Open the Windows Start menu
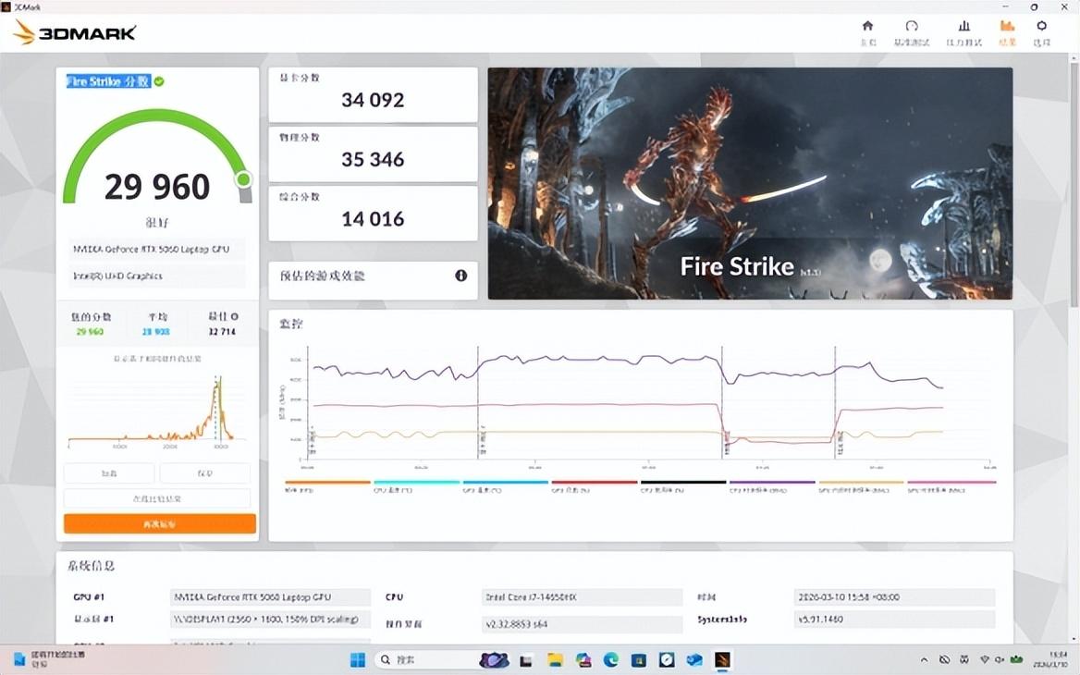This screenshot has width=1080, height=675. click(x=357, y=660)
